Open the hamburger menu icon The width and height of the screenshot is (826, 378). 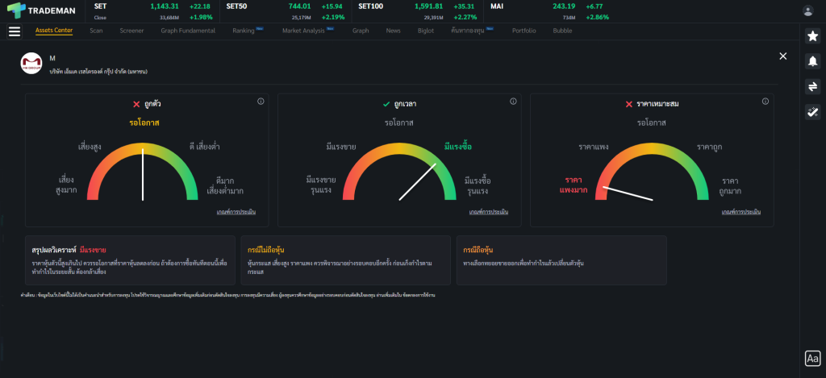[14, 31]
